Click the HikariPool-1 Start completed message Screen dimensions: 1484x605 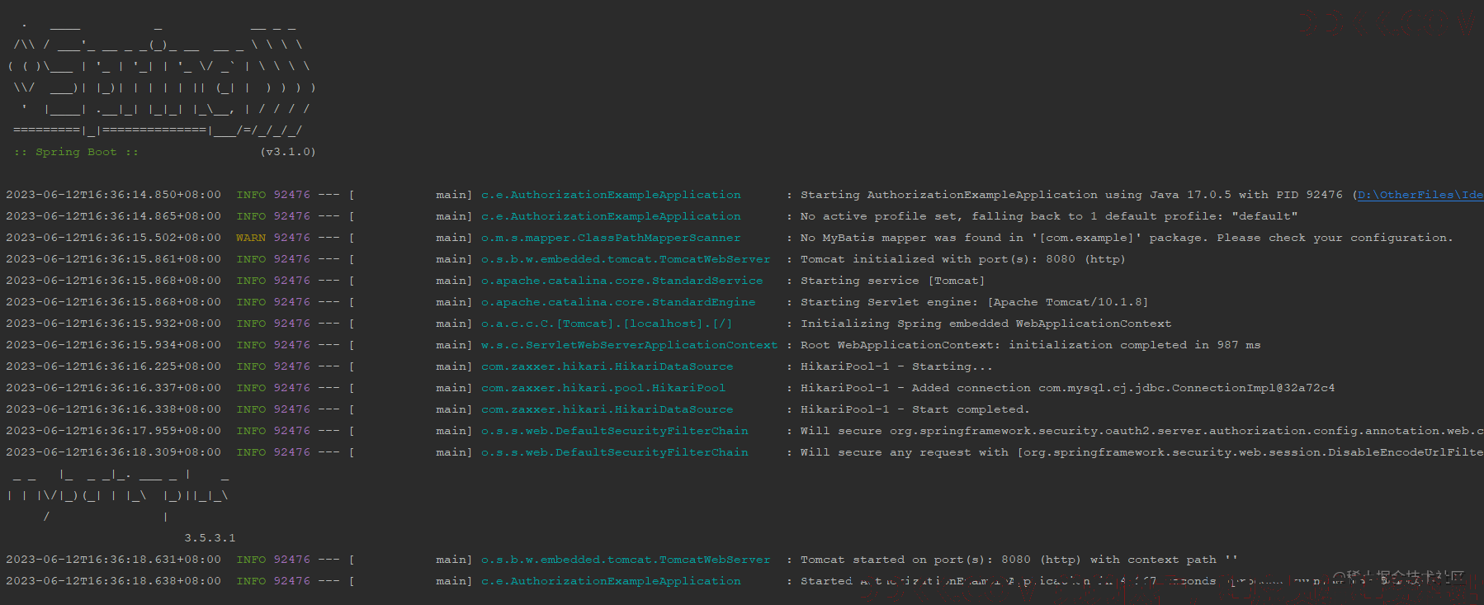point(915,409)
